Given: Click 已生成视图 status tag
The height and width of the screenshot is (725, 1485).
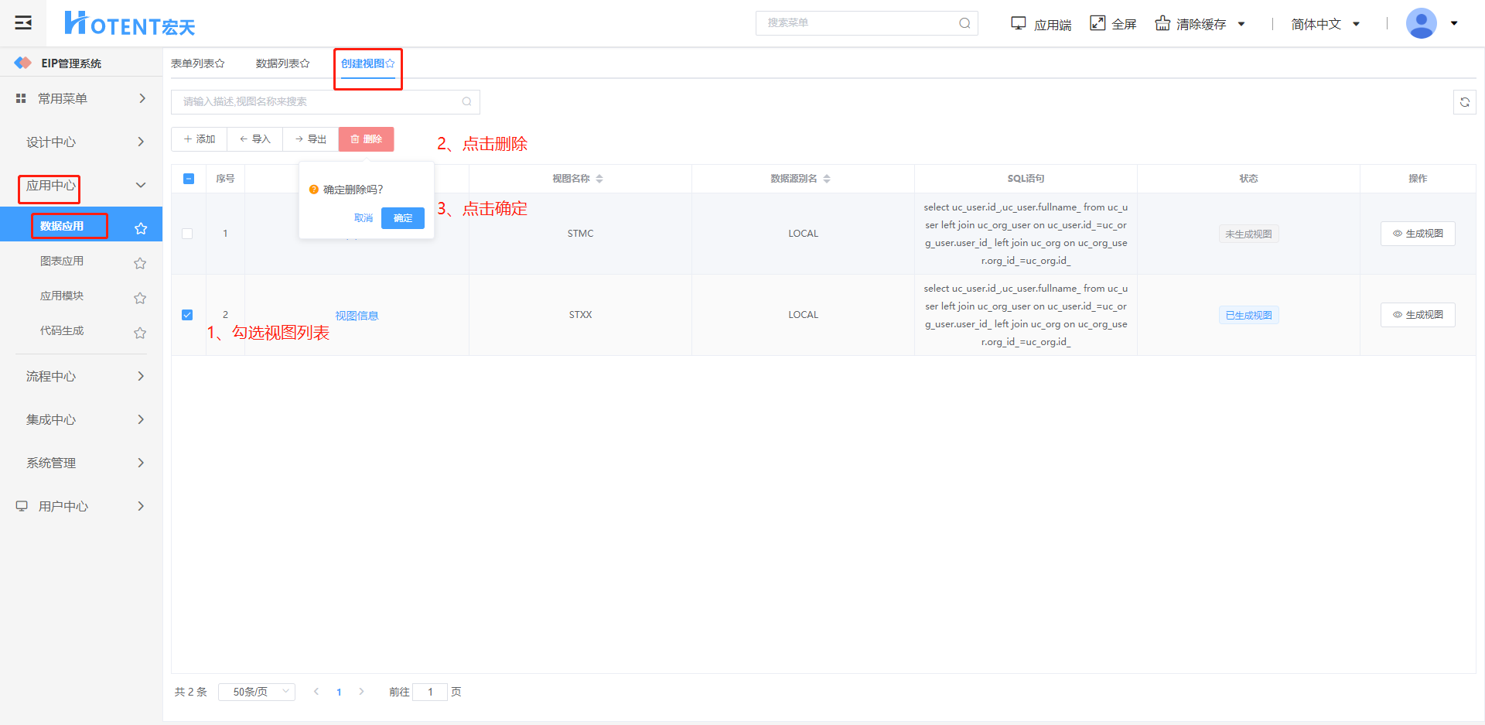Looking at the screenshot, I should (1248, 316).
